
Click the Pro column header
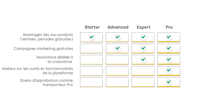(169, 27)
